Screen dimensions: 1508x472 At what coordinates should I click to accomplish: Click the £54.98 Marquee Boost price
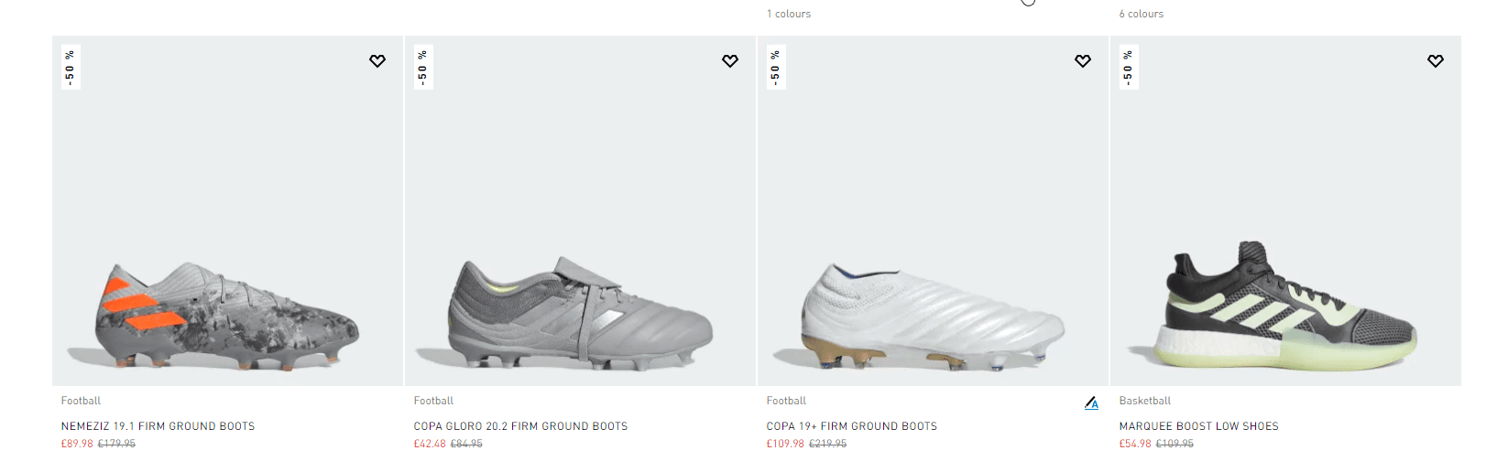[1135, 444]
